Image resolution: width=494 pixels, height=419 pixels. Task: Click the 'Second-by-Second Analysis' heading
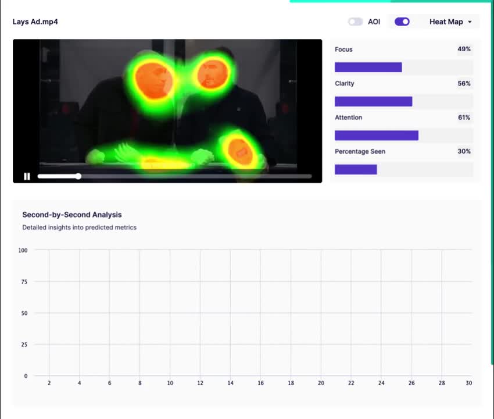click(x=72, y=215)
